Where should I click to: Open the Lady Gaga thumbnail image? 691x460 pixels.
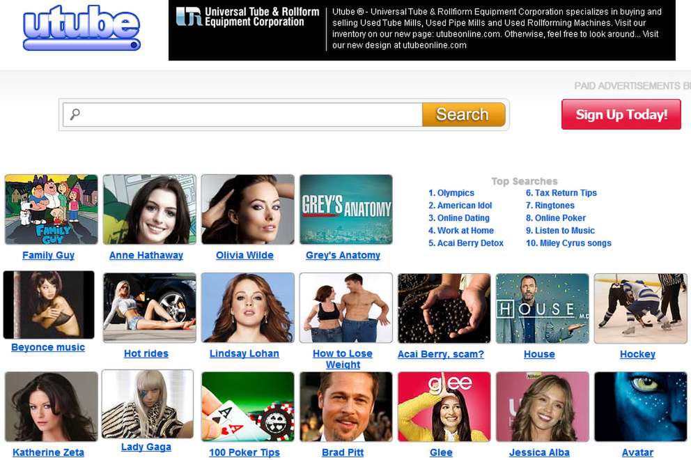[x=147, y=404]
